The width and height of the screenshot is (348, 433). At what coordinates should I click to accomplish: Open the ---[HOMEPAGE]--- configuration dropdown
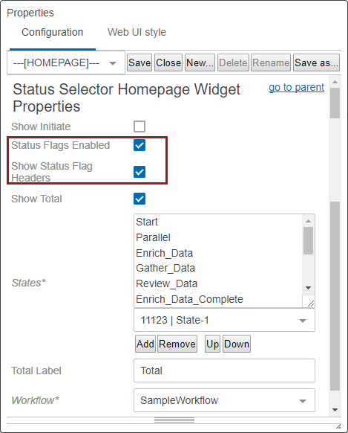(x=66, y=63)
